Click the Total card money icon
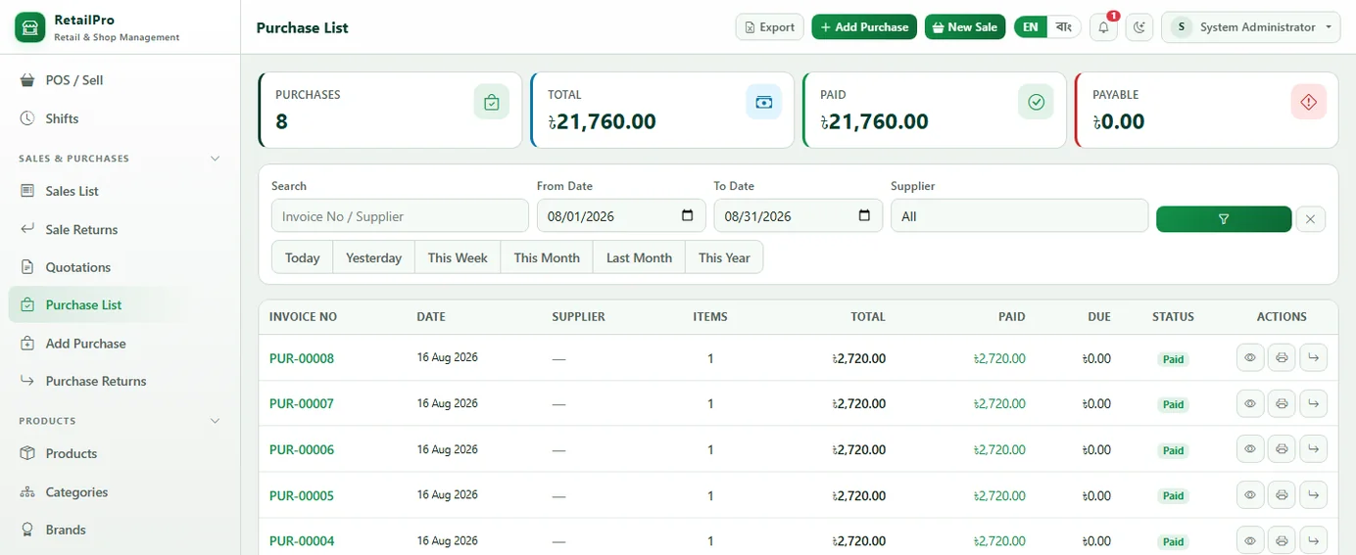 (x=764, y=102)
